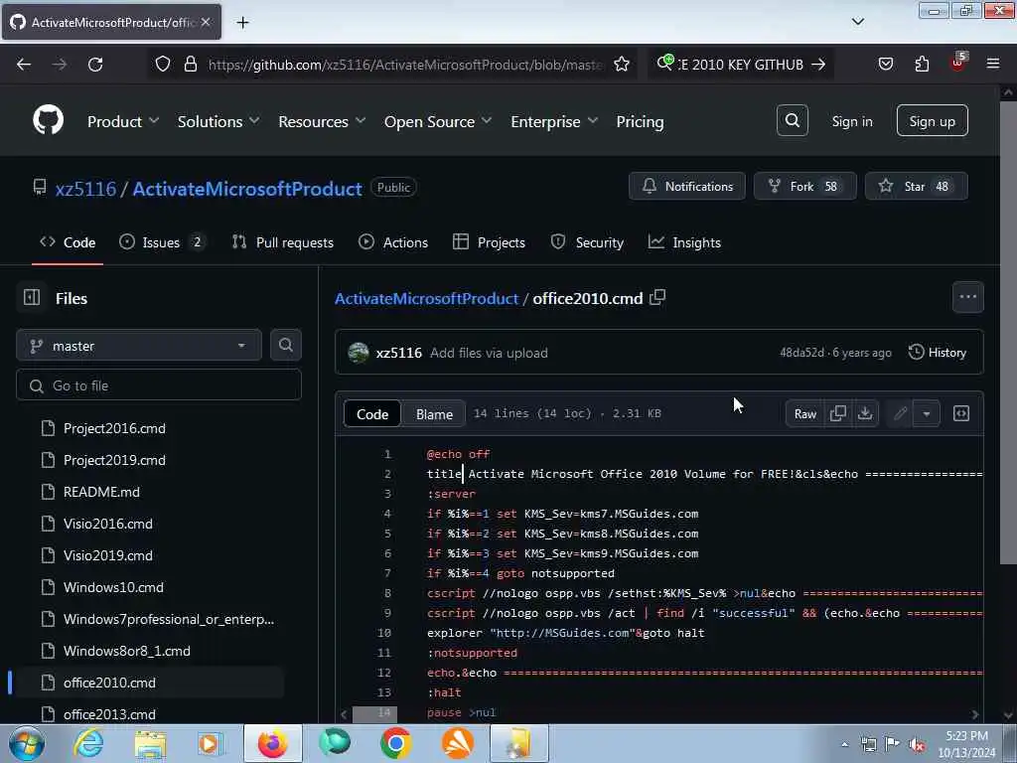Click the Sign up button
This screenshot has height=763, width=1017.
(932, 120)
